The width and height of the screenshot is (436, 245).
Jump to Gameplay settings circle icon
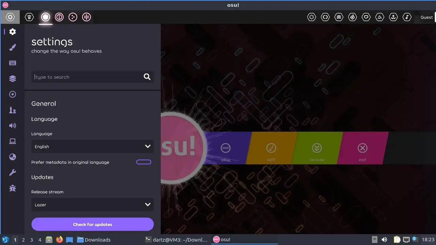coord(13,94)
